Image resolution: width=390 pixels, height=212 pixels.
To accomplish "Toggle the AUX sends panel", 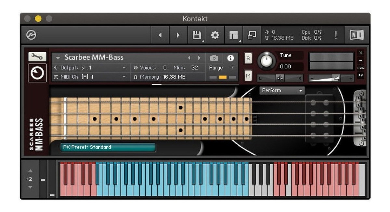I will pos(360,68).
